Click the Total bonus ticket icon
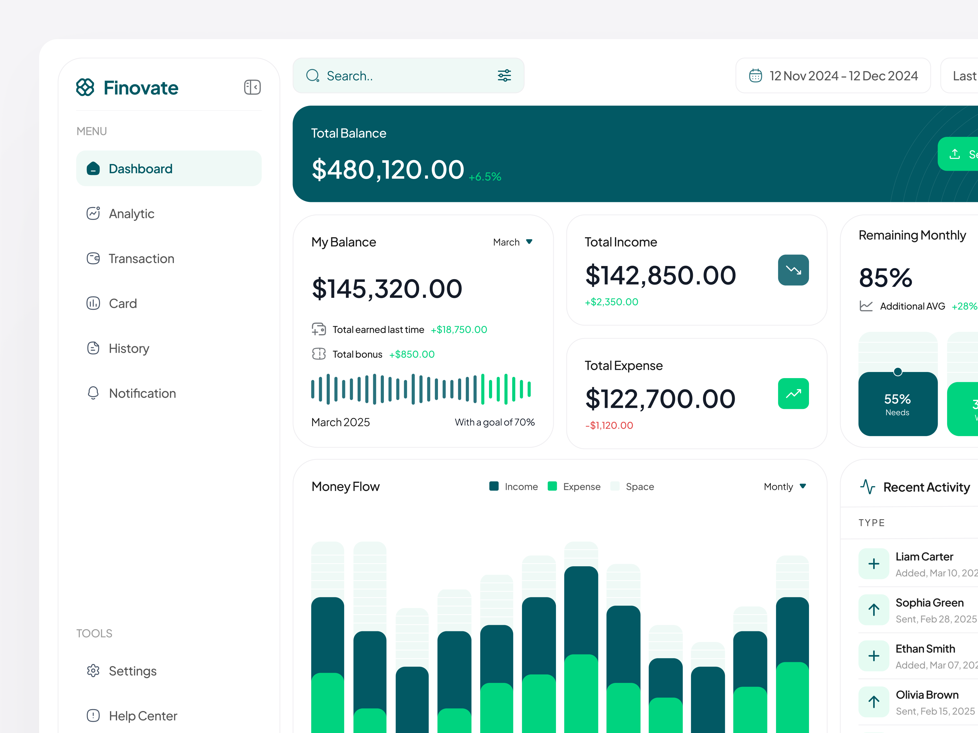The height and width of the screenshot is (733, 978). pos(319,354)
